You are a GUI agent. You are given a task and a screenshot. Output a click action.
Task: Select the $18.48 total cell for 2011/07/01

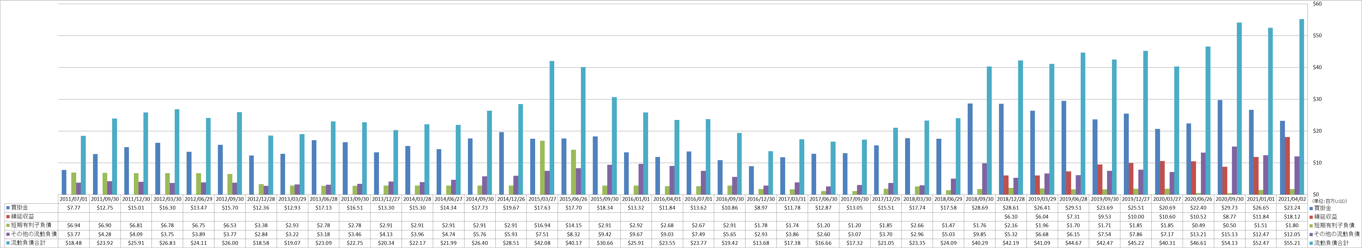pyautogui.click(x=74, y=243)
